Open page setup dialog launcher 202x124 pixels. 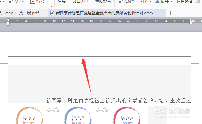51,6
